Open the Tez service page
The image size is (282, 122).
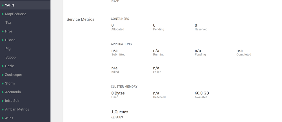point(8,23)
